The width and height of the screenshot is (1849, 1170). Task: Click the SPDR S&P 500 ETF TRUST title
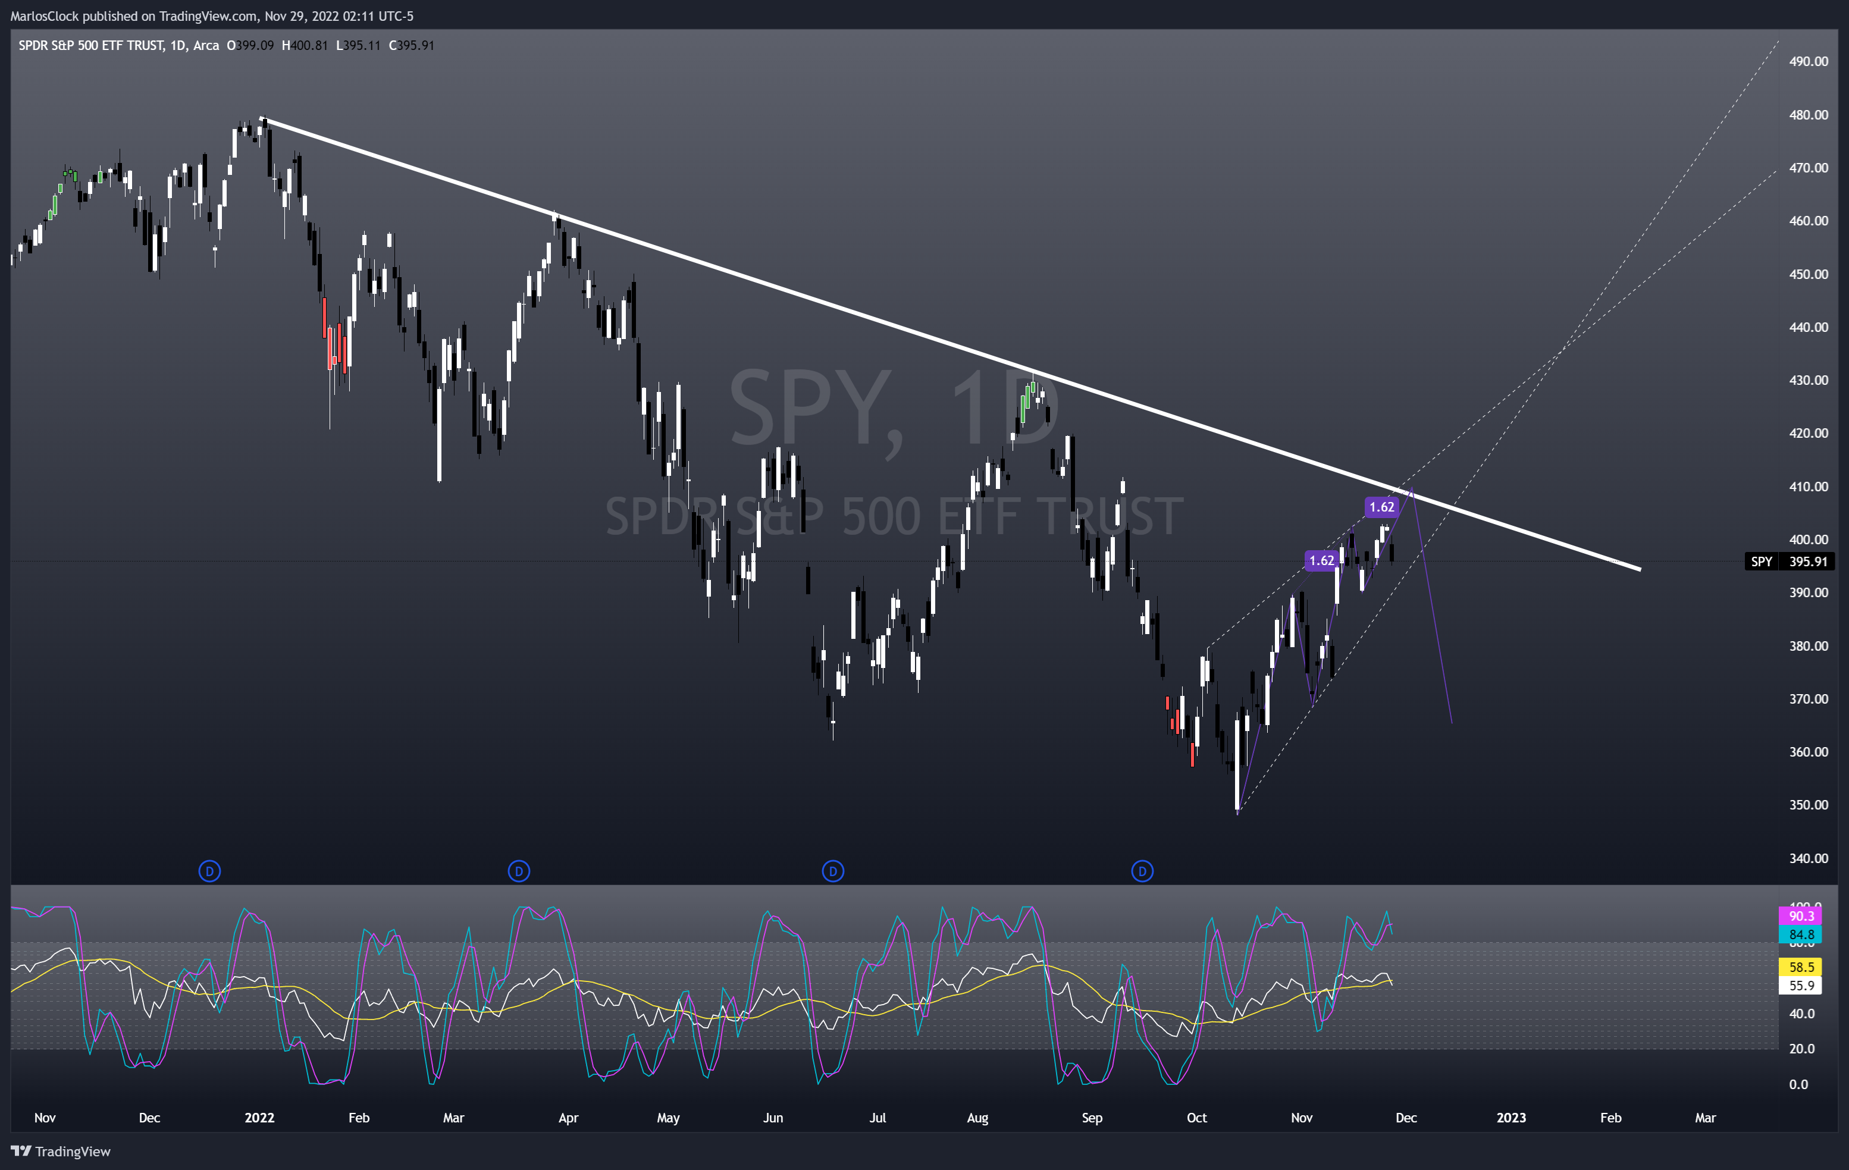90,45
